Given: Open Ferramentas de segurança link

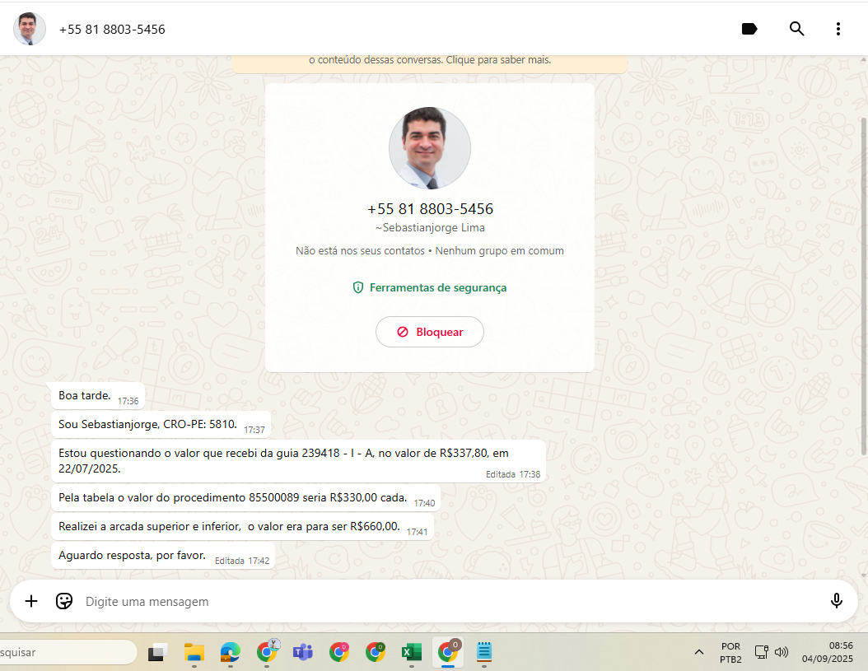Looking at the screenshot, I should [x=429, y=287].
